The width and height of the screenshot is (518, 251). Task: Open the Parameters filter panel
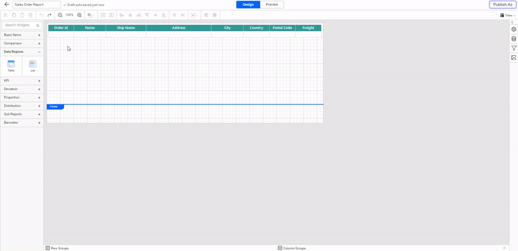click(513, 48)
